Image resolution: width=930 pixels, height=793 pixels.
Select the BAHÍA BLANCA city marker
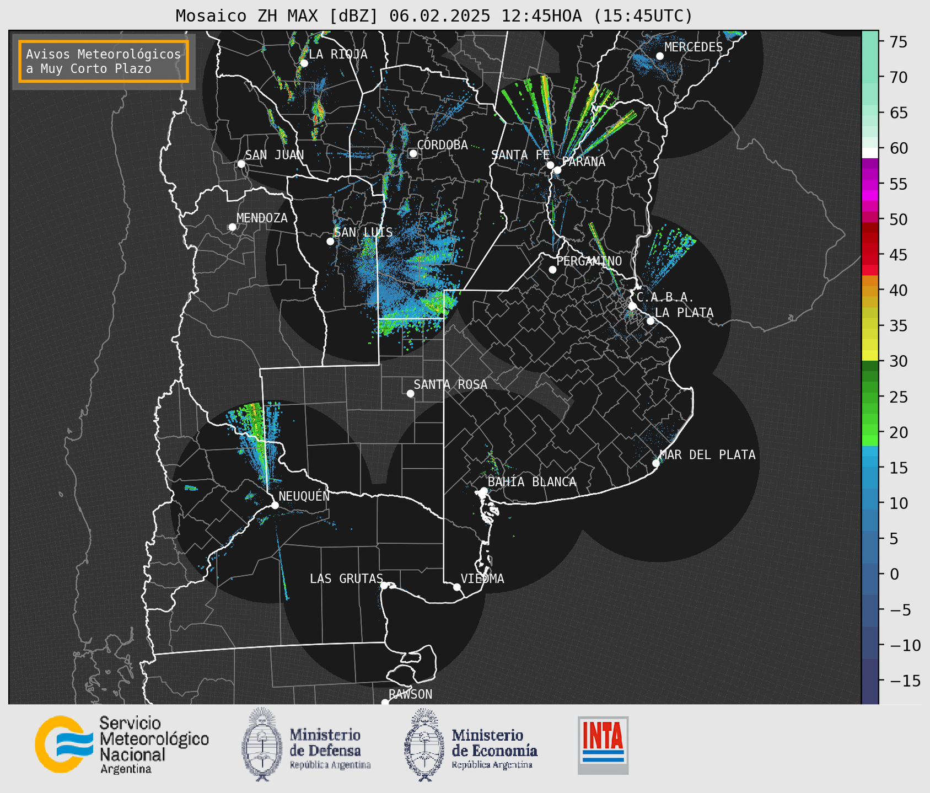(x=483, y=491)
